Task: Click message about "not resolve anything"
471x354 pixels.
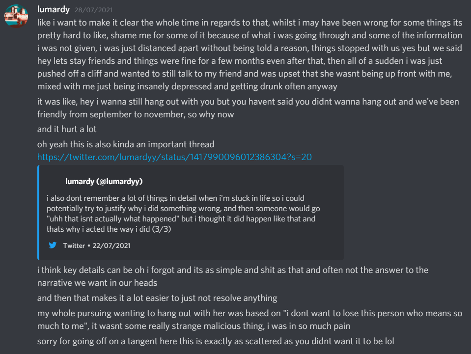Action: pyautogui.click(x=157, y=298)
